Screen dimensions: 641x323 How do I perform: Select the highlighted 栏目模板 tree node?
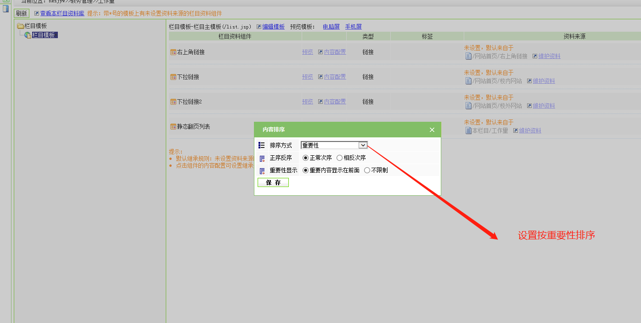click(x=45, y=35)
